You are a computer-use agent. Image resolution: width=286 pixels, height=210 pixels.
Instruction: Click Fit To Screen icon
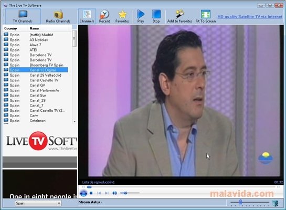[x=206, y=16]
